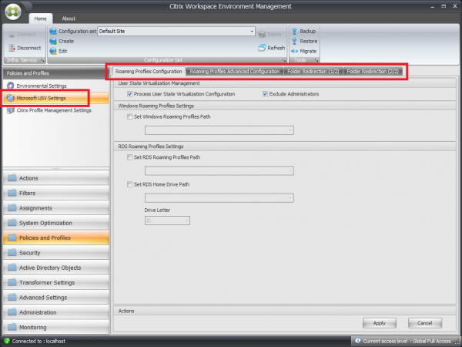Click the Edit configuration set icon
The height and width of the screenshot is (347, 462).
click(52, 51)
